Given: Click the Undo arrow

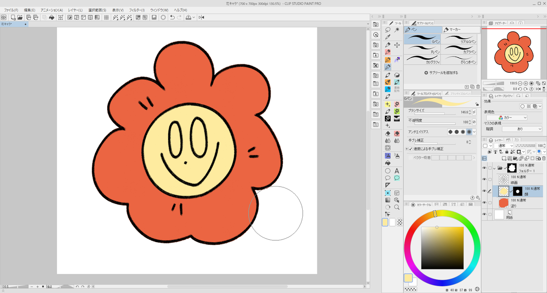Looking at the screenshot, I should pos(172,17).
